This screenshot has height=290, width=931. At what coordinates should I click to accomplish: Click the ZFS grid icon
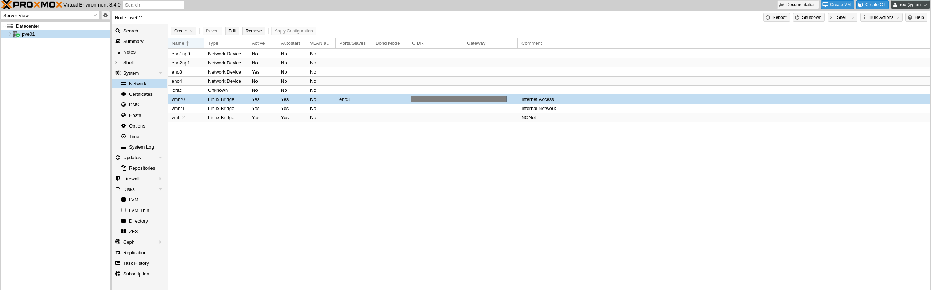click(124, 231)
